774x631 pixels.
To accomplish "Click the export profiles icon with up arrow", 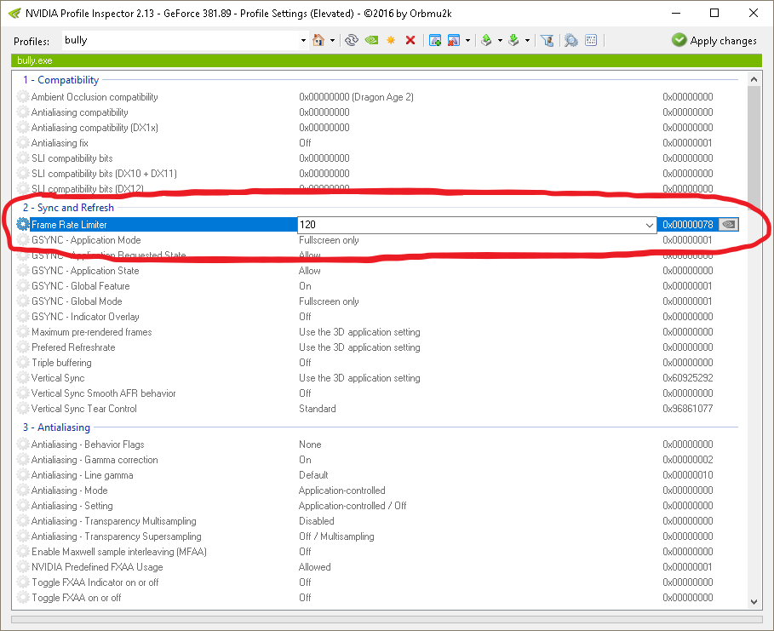I will [x=486, y=41].
